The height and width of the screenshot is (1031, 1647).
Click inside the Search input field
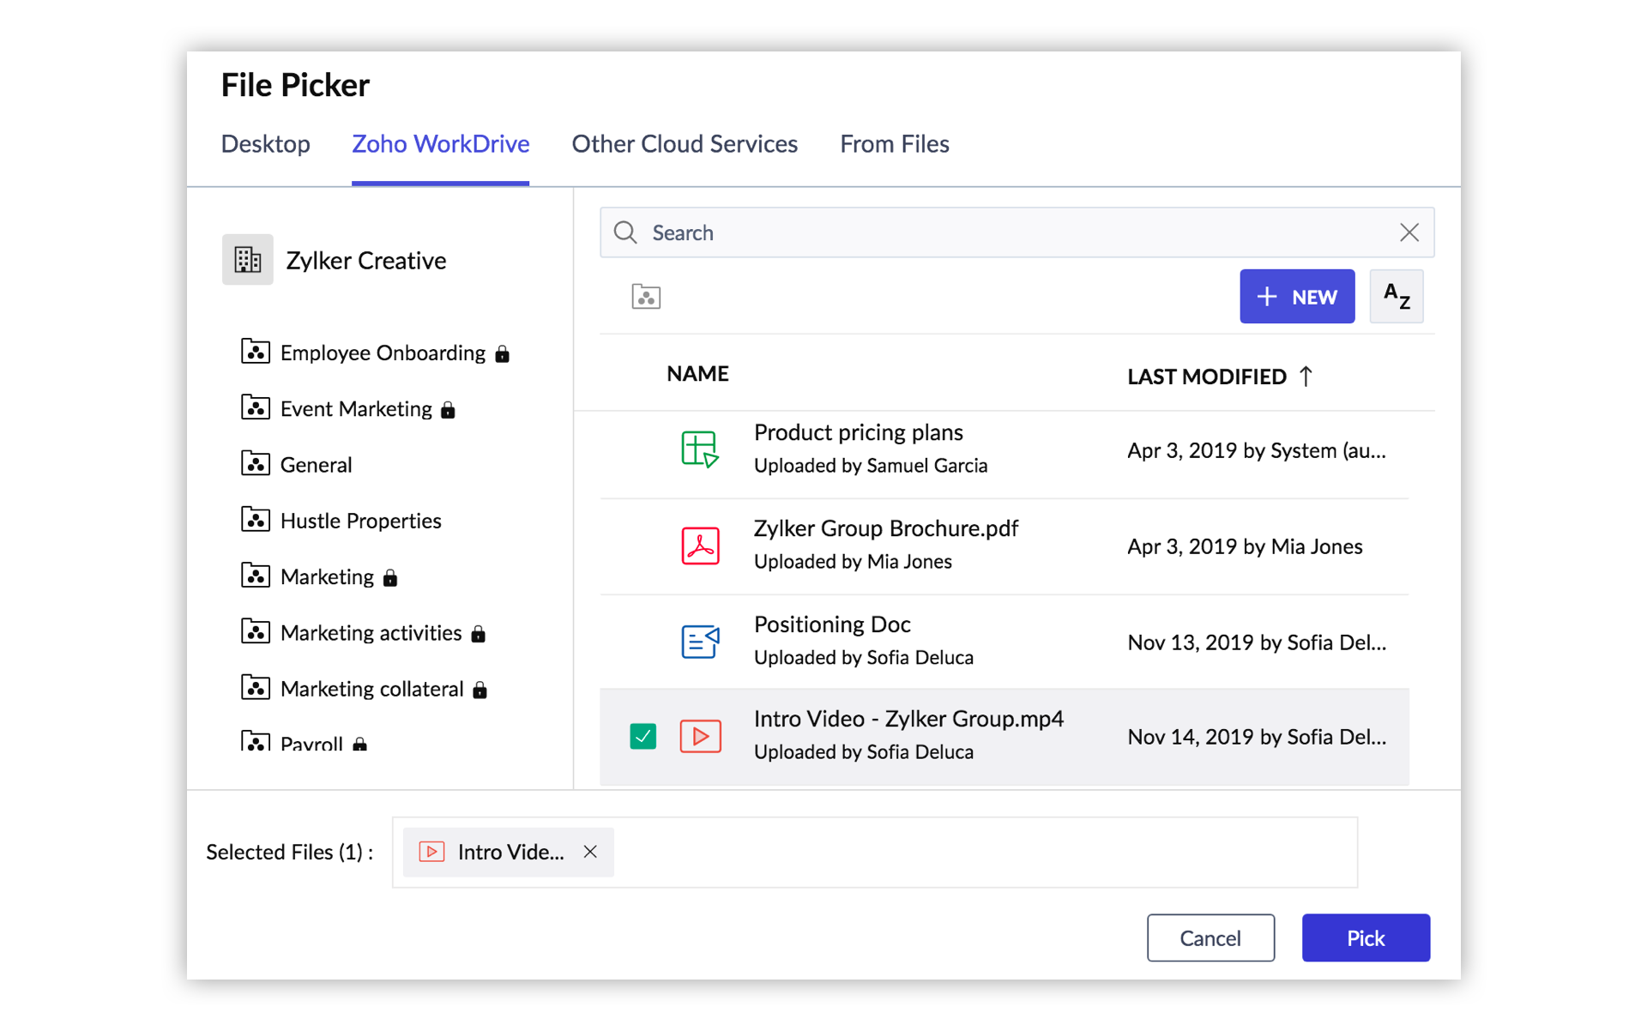pyautogui.click(x=1012, y=232)
